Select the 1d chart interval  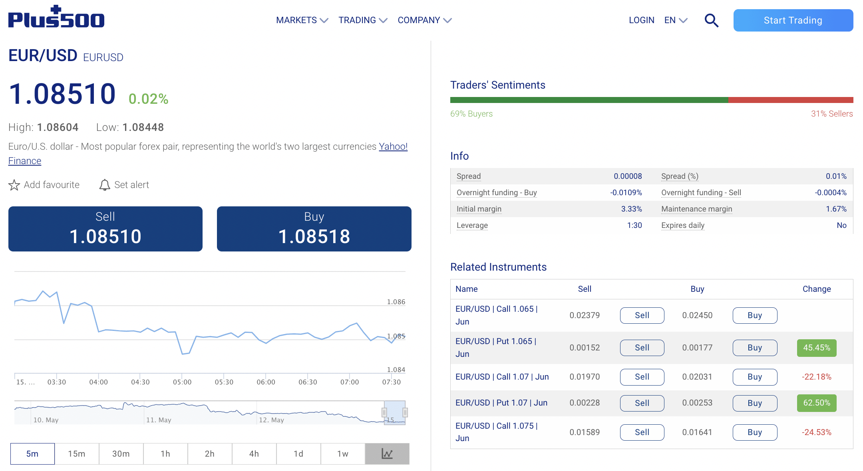(298, 454)
